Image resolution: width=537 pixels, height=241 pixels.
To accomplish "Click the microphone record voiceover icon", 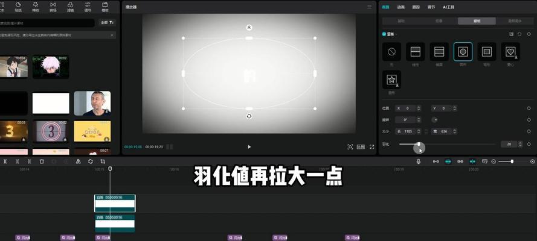I will (419, 161).
